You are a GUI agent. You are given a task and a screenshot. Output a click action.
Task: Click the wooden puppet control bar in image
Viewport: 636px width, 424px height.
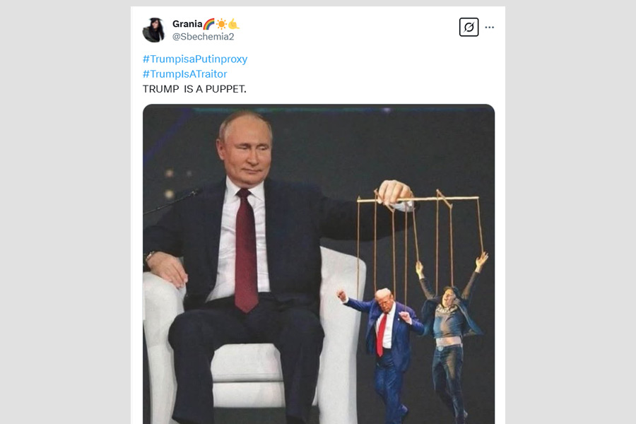418,199
